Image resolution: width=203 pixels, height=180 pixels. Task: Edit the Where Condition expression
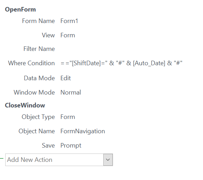pos(121,63)
